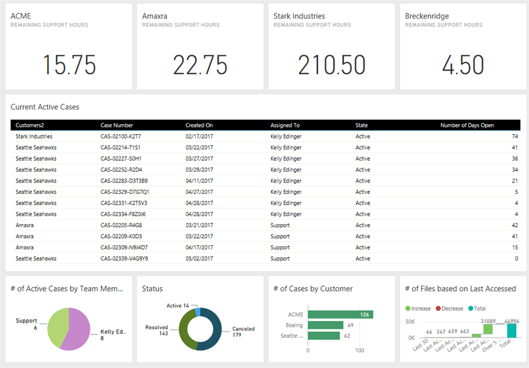Select case number CAS-02329-D7G7Q1

click(125, 192)
